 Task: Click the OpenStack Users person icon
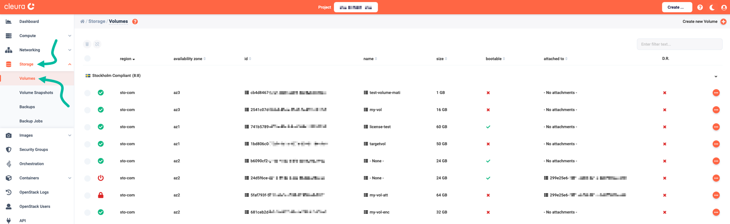click(x=8, y=206)
